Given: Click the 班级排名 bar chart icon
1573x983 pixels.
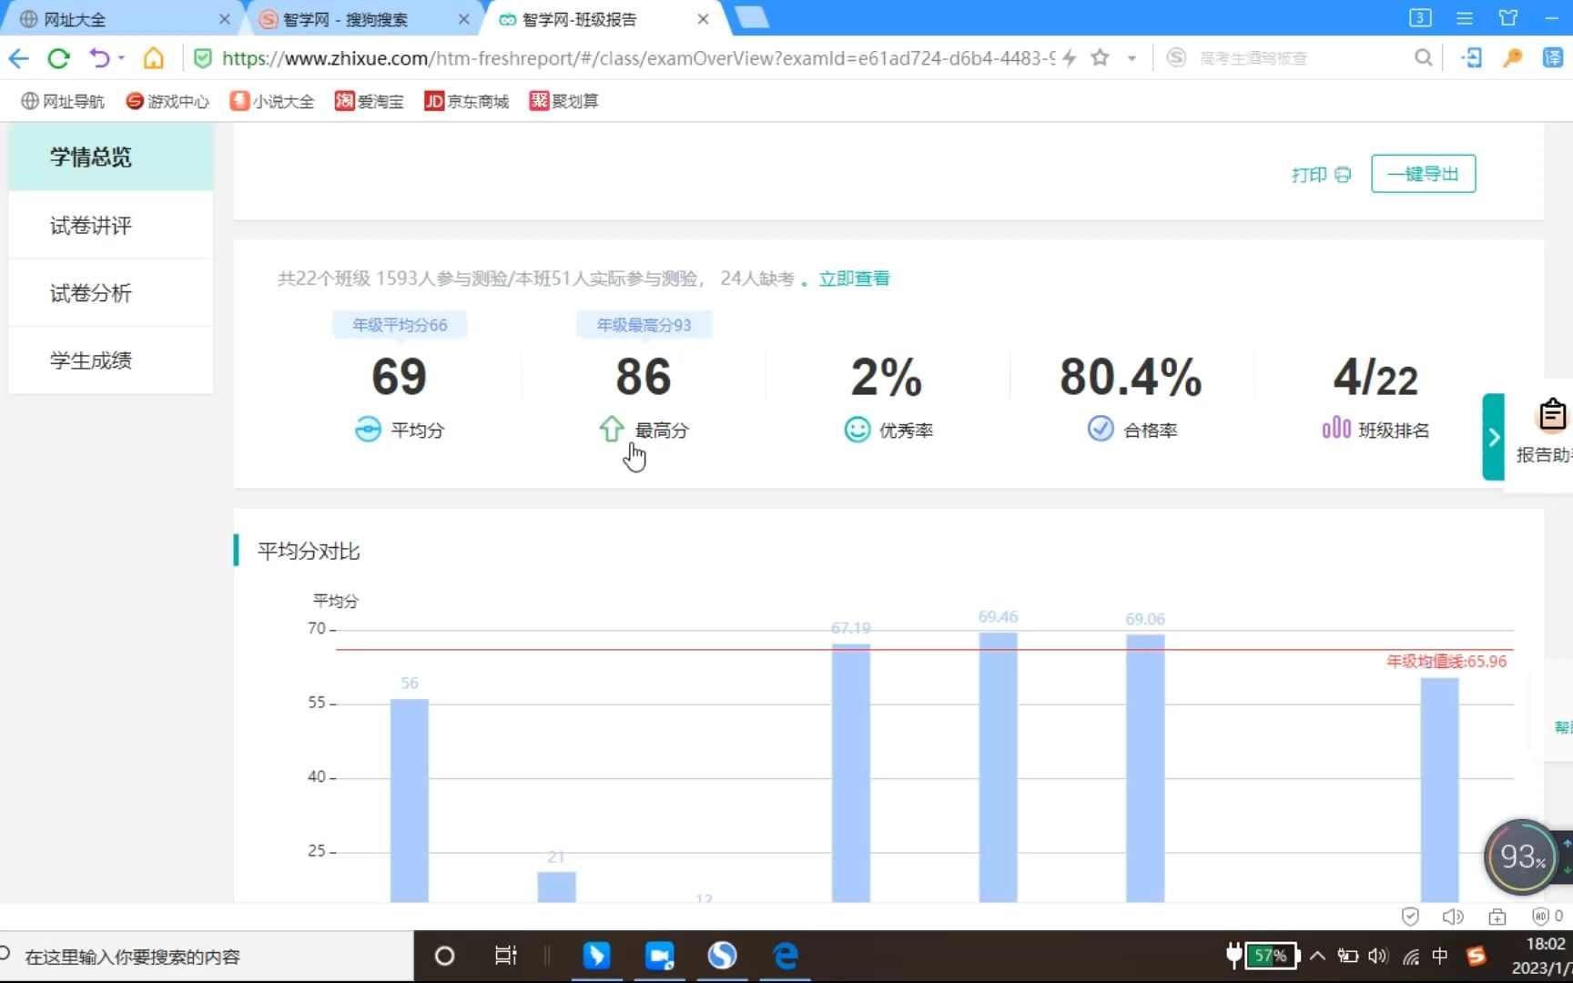Looking at the screenshot, I should pyautogui.click(x=1336, y=428).
